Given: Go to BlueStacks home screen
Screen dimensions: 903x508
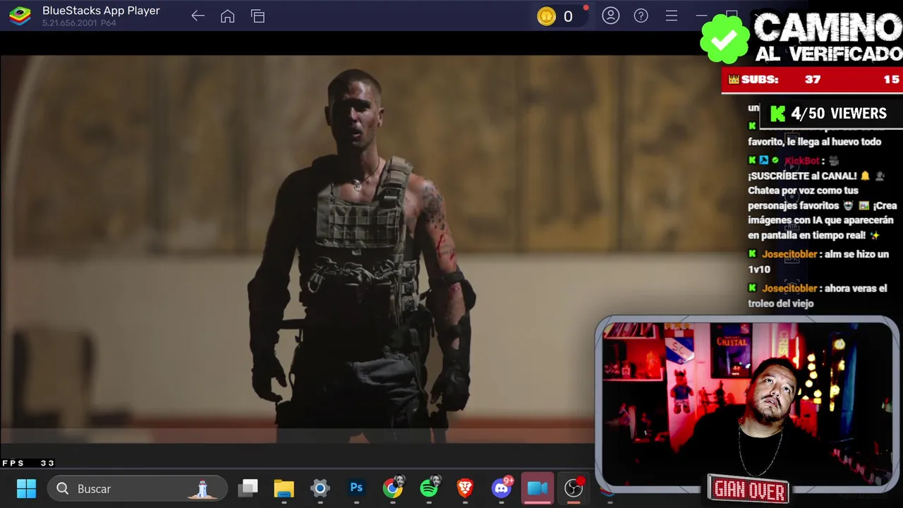Looking at the screenshot, I should (227, 16).
